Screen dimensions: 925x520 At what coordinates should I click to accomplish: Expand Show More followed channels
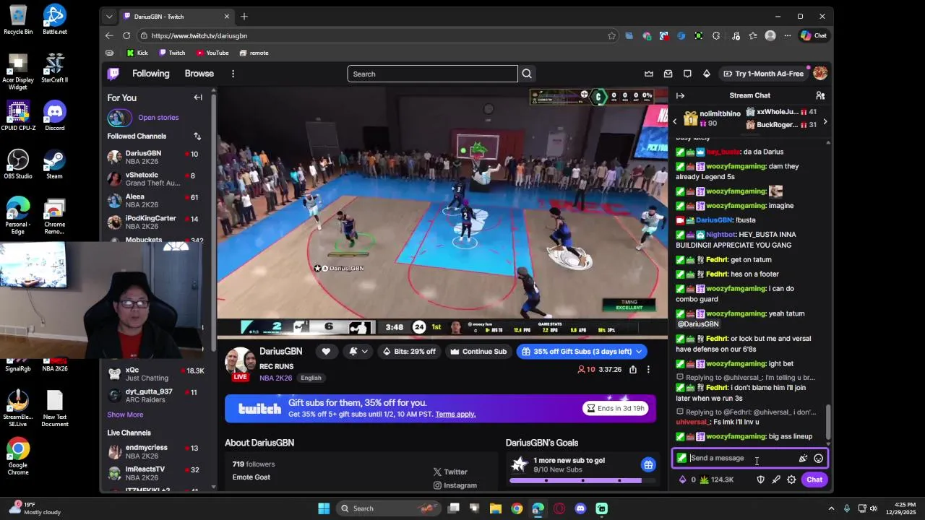pyautogui.click(x=125, y=415)
